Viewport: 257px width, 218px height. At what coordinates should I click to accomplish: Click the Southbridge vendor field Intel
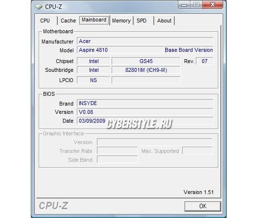(x=93, y=70)
